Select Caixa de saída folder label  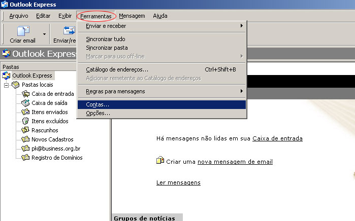(x=49, y=103)
